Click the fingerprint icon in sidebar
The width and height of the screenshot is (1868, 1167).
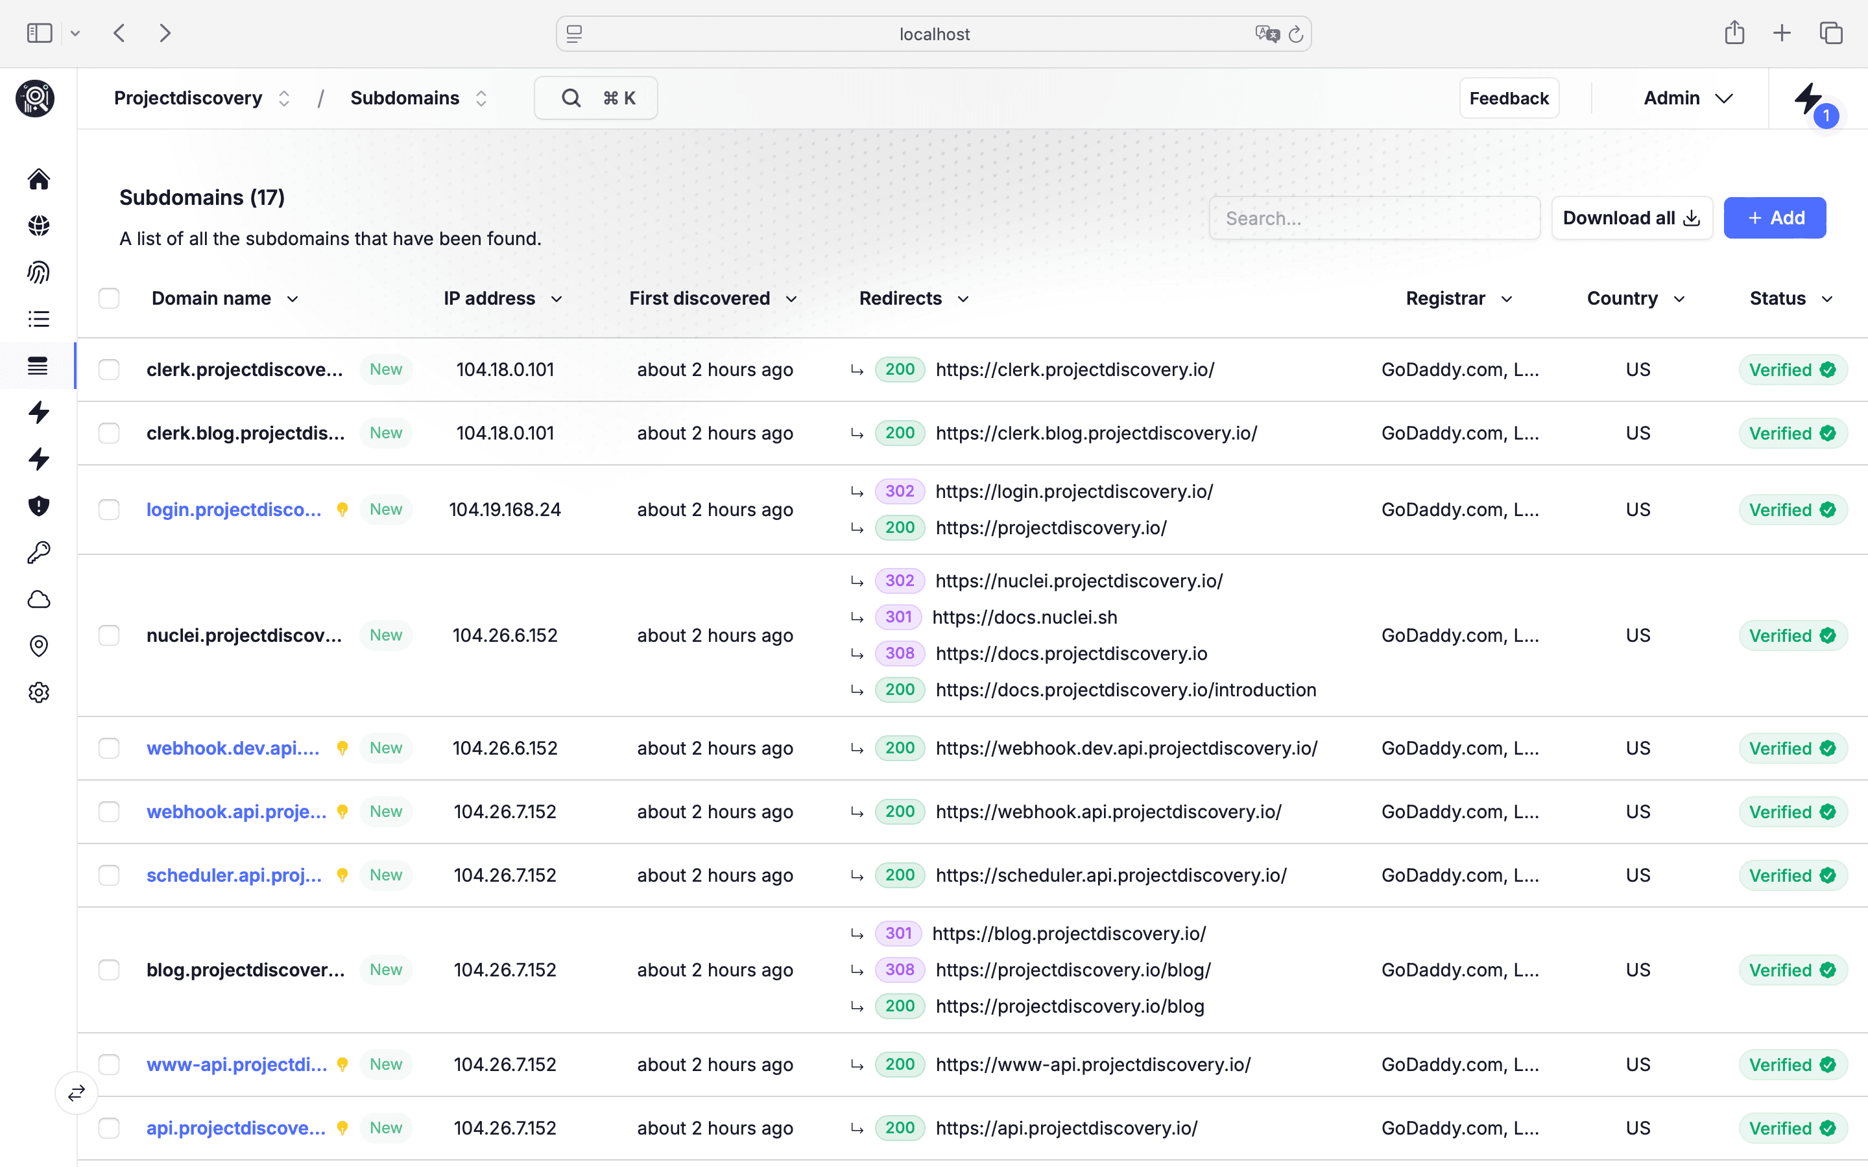pyautogui.click(x=39, y=272)
